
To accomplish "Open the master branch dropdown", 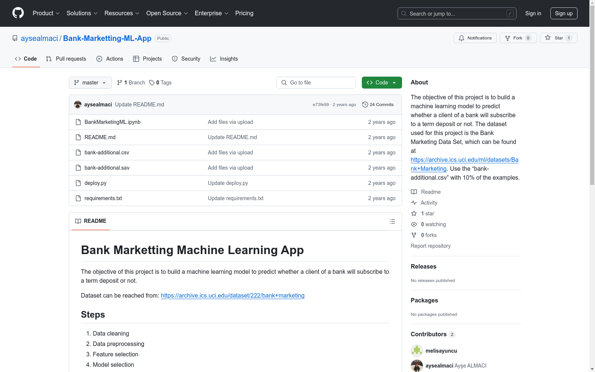I will tap(90, 83).
